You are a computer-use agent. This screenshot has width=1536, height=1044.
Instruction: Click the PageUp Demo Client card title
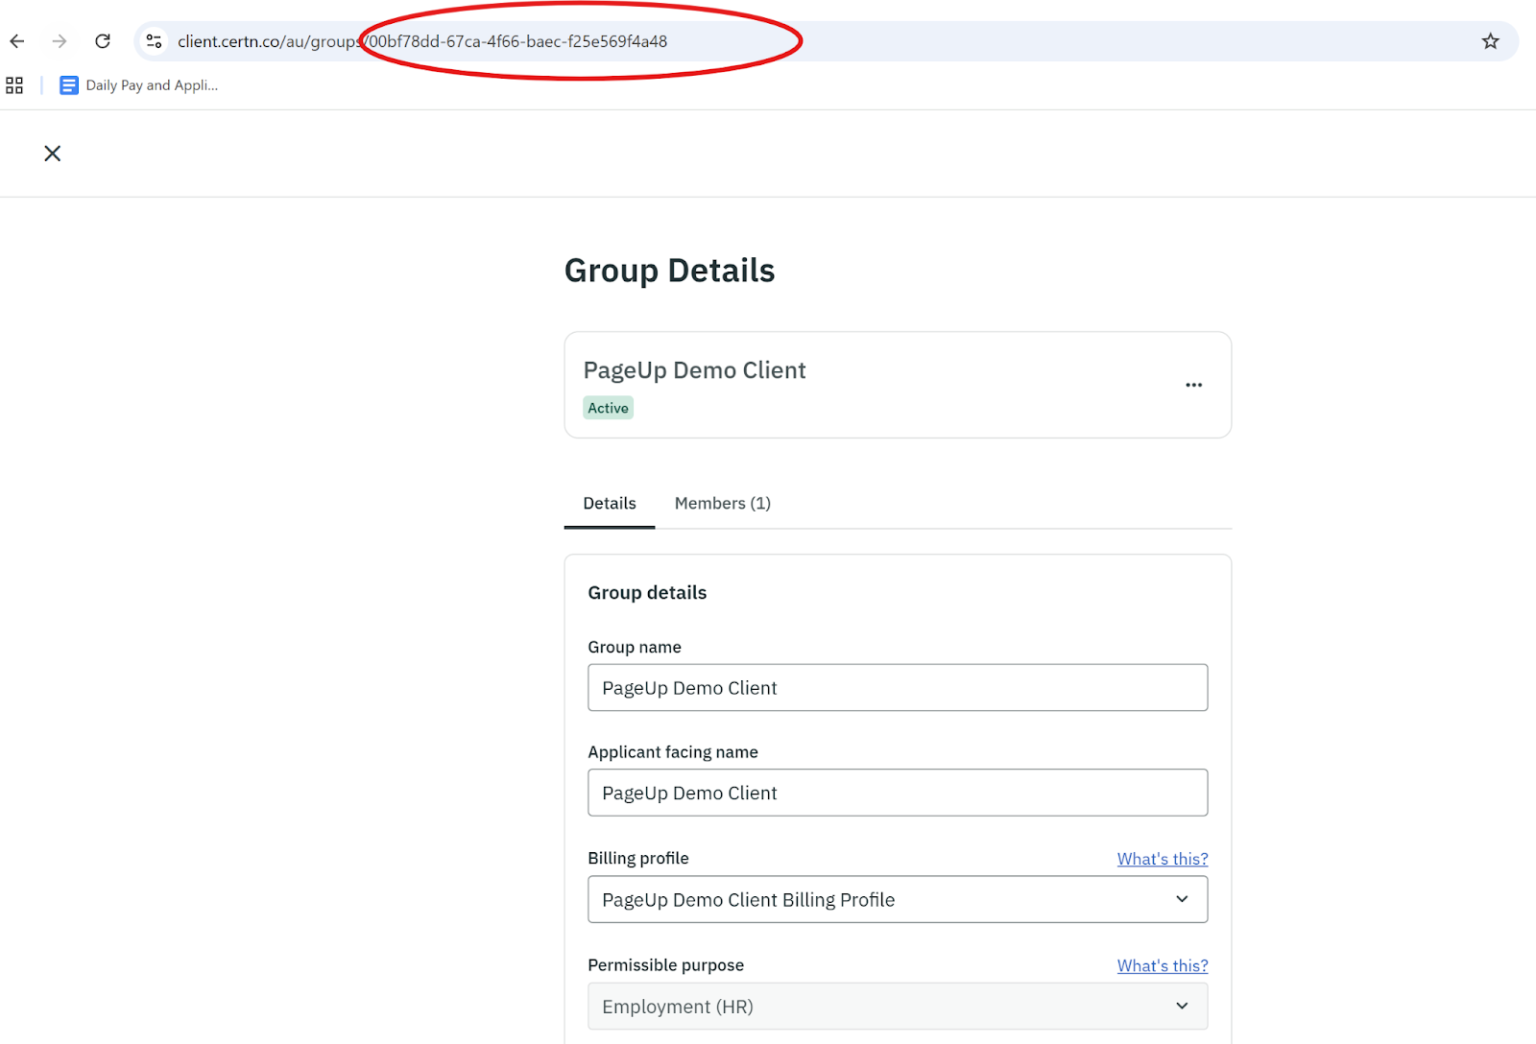(x=694, y=370)
